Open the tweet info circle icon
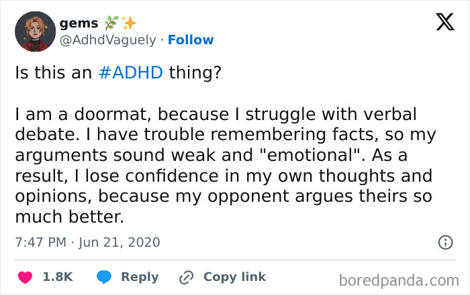This screenshot has width=470, height=295. click(x=445, y=242)
